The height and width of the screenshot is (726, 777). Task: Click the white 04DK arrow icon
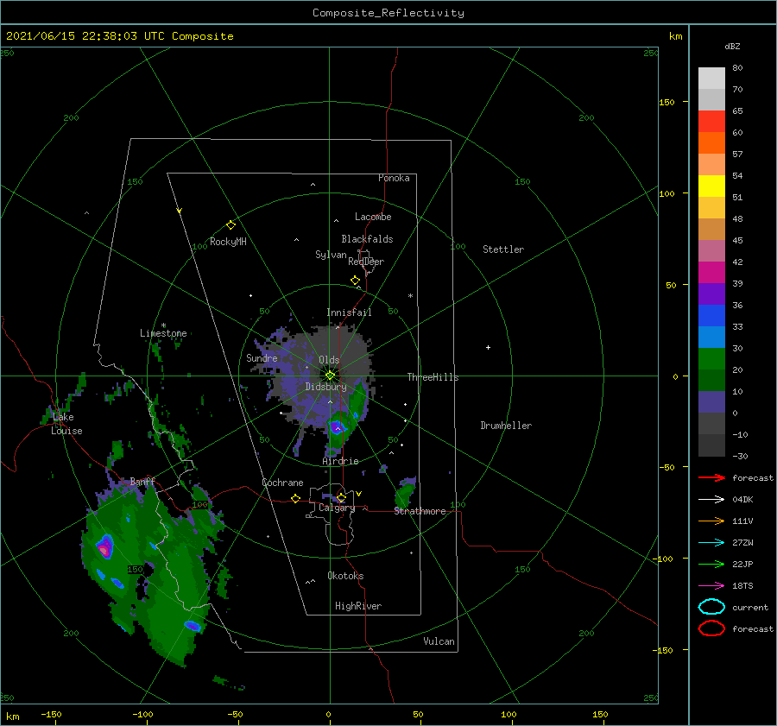(x=711, y=499)
